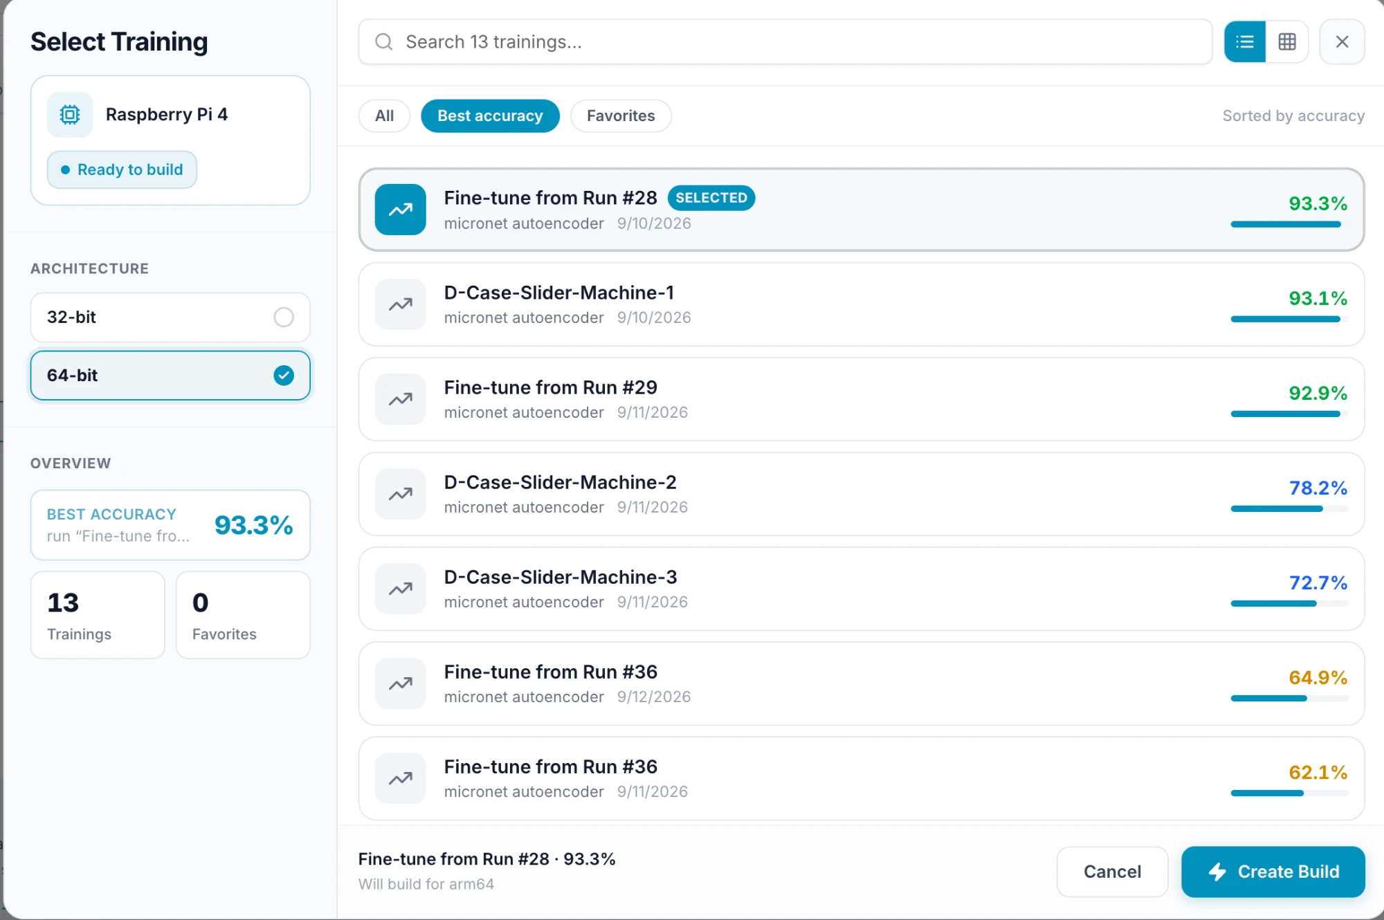The width and height of the screenshot is (1384, 920).
Task: Click the Ready to build status badge
Action: (x=122, y=169)
